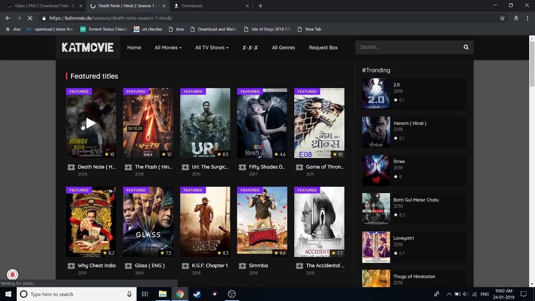Open All Genres page
The image size is (535, 301).
tap(283, 48)
